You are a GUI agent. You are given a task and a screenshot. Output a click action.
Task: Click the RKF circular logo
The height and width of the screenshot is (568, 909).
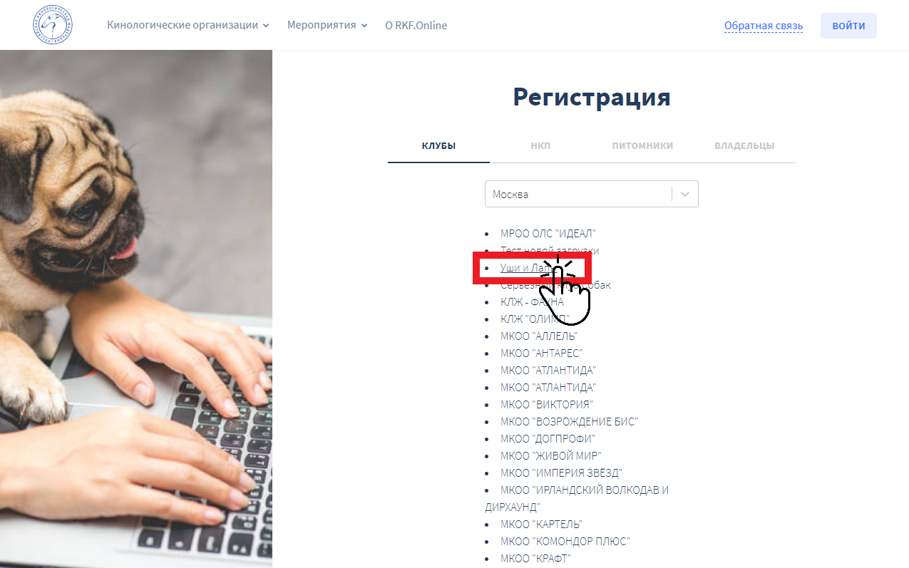click(x=53, y=25)
